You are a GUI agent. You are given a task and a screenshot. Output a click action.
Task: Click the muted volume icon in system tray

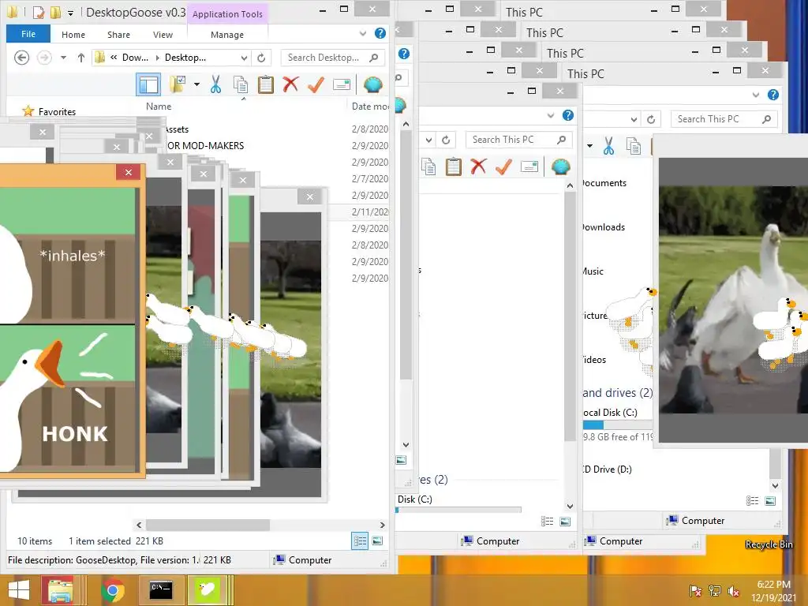pos(733,592)
